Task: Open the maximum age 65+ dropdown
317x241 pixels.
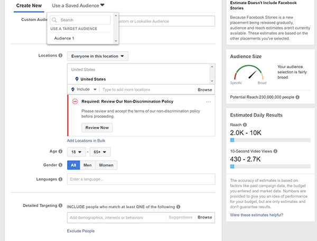Action: [x=99, y=152]
